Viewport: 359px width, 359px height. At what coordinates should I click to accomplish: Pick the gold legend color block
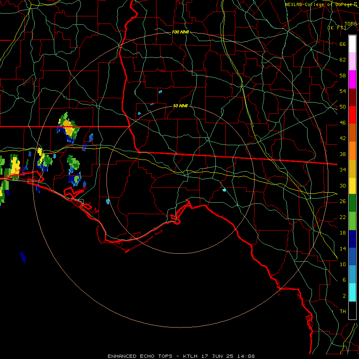pyautogui.click(x=352, y=168)
